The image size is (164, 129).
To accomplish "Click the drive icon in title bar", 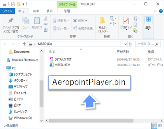I will (x=4, y=4).
